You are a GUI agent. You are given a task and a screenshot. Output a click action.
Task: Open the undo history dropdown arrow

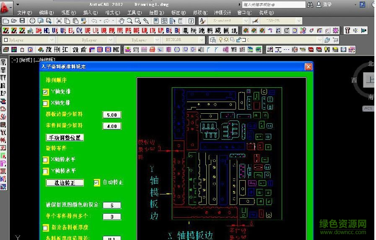[100, 21]
